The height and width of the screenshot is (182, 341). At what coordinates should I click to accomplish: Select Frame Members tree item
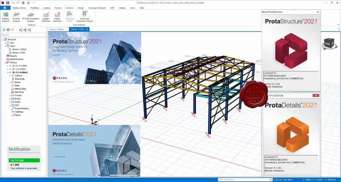point(22,108)
